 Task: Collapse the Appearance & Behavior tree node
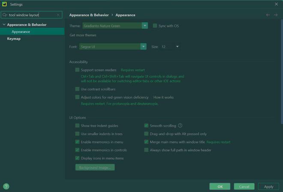point(4,24)
